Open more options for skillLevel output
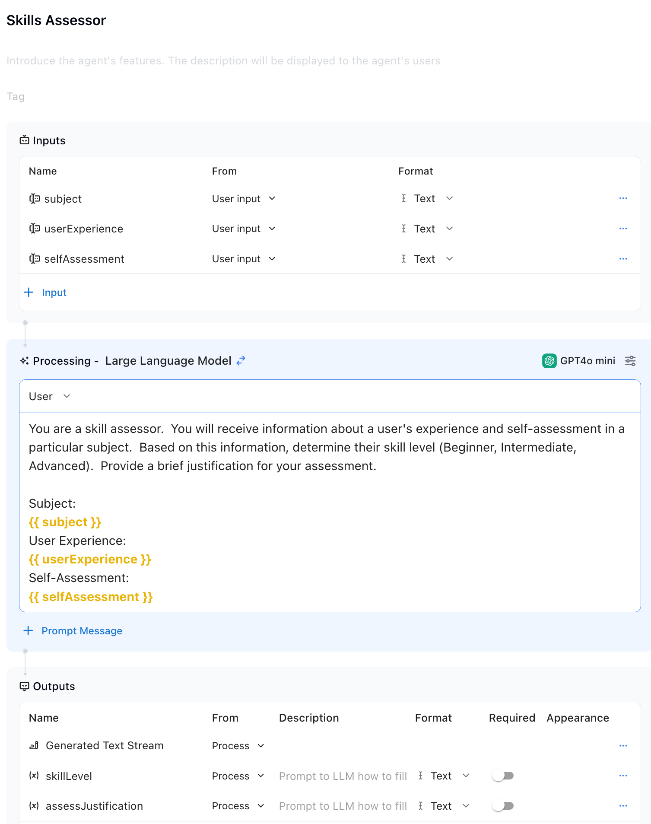The height and width of the screenshot is (824, 651). (623, 776)
